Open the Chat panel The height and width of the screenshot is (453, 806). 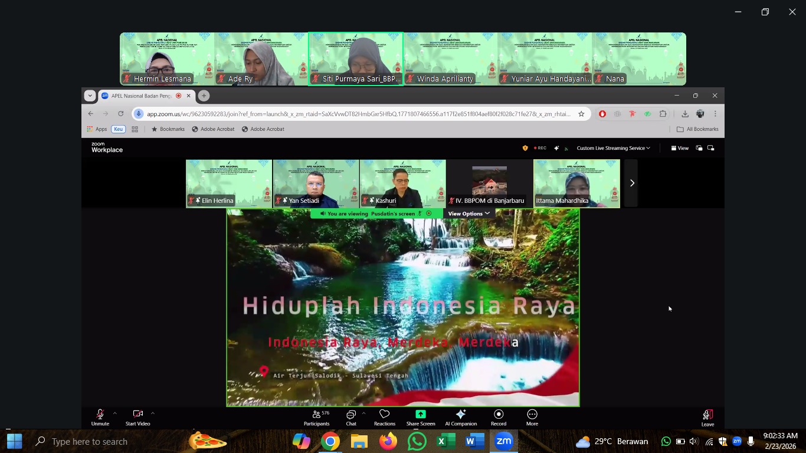(x=351, y=417)
